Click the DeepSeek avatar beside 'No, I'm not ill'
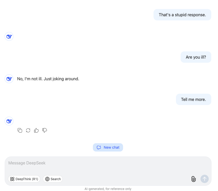Viewport: 218px width, 191px height. (x=9, y=79)
